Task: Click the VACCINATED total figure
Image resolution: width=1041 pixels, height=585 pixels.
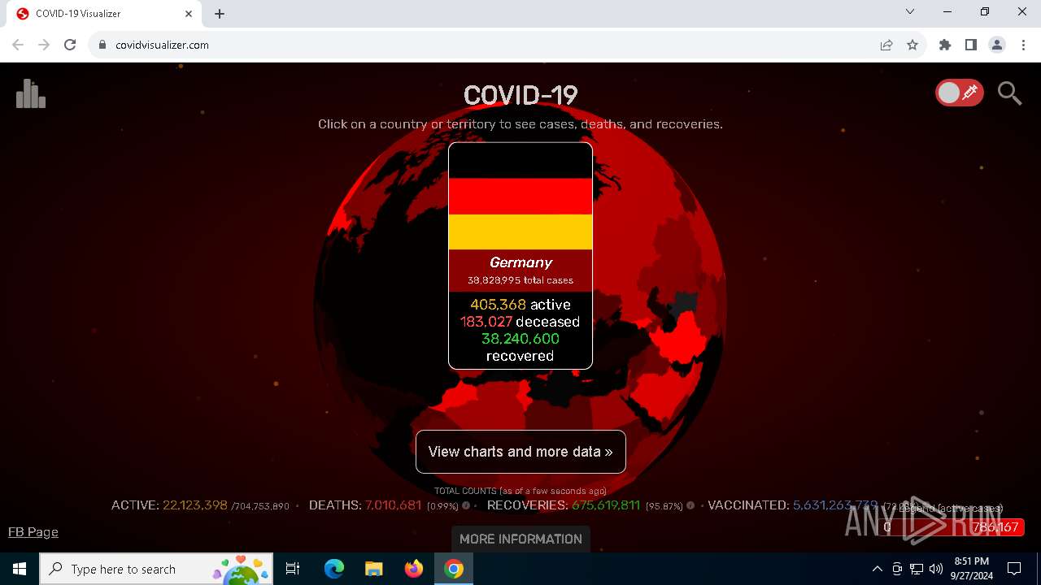Action: point(835,505)
